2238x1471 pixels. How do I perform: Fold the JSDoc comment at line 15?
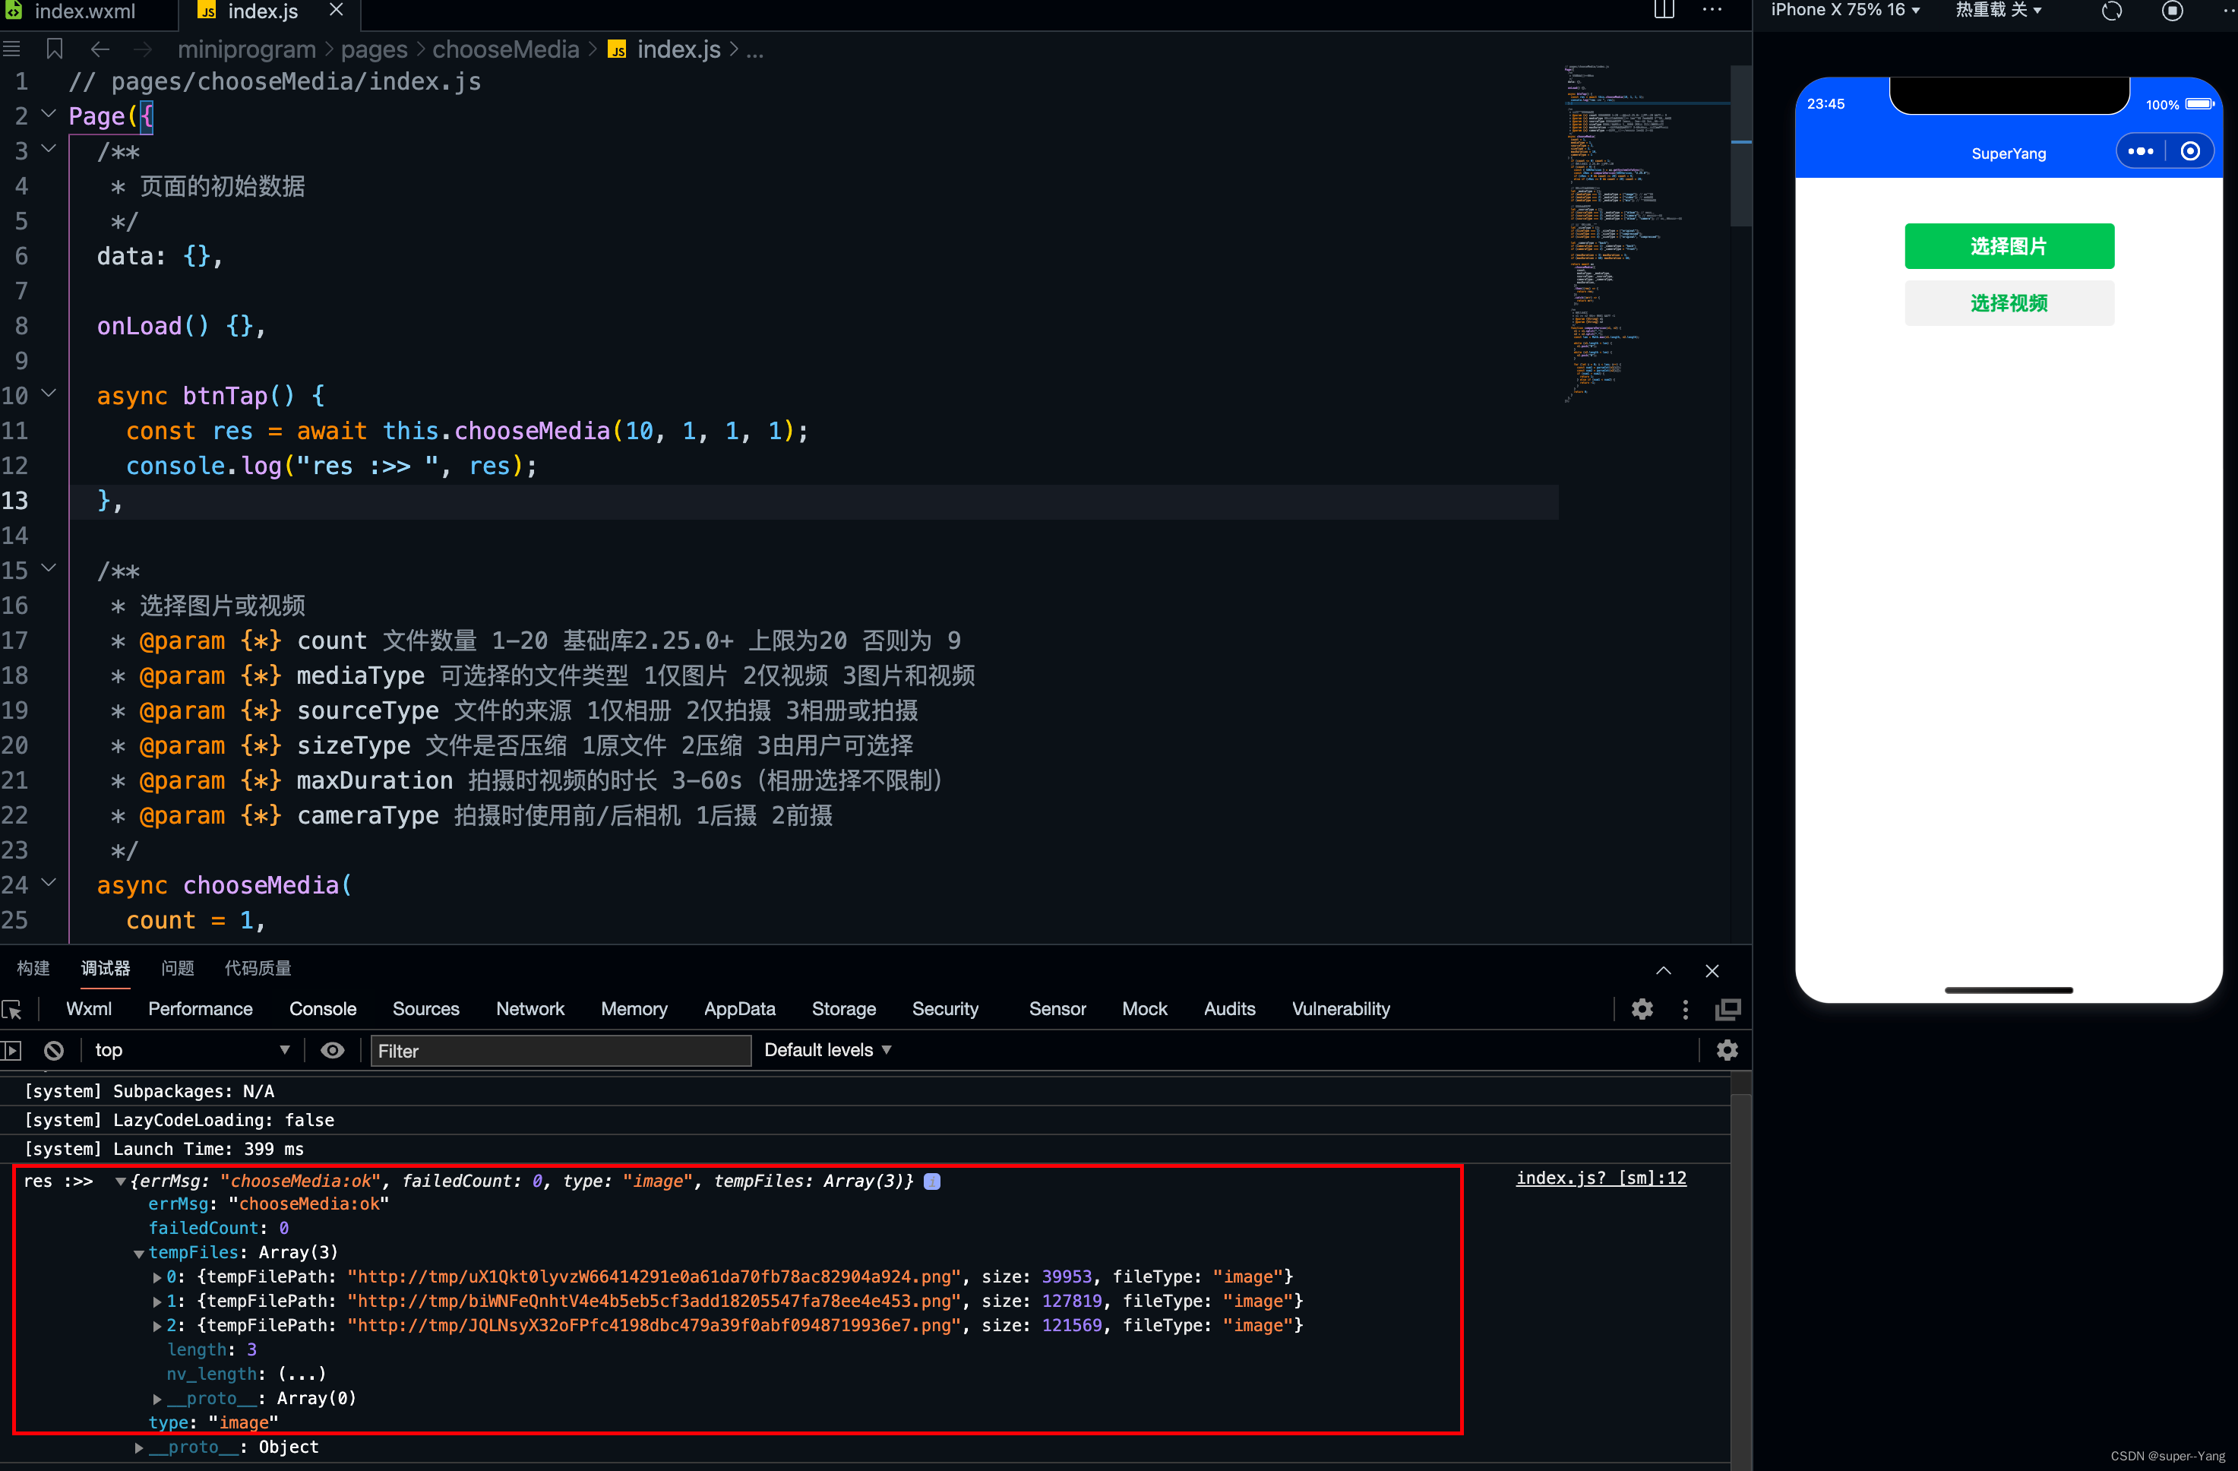pos(49,569)
